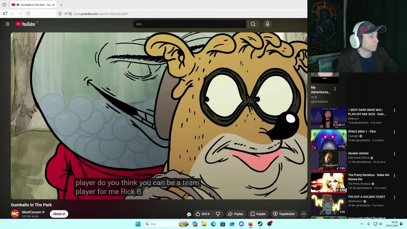Send thanks with Teşekkürler button
Viewport: 407px width, 229px height.
(x=284, y=214)
